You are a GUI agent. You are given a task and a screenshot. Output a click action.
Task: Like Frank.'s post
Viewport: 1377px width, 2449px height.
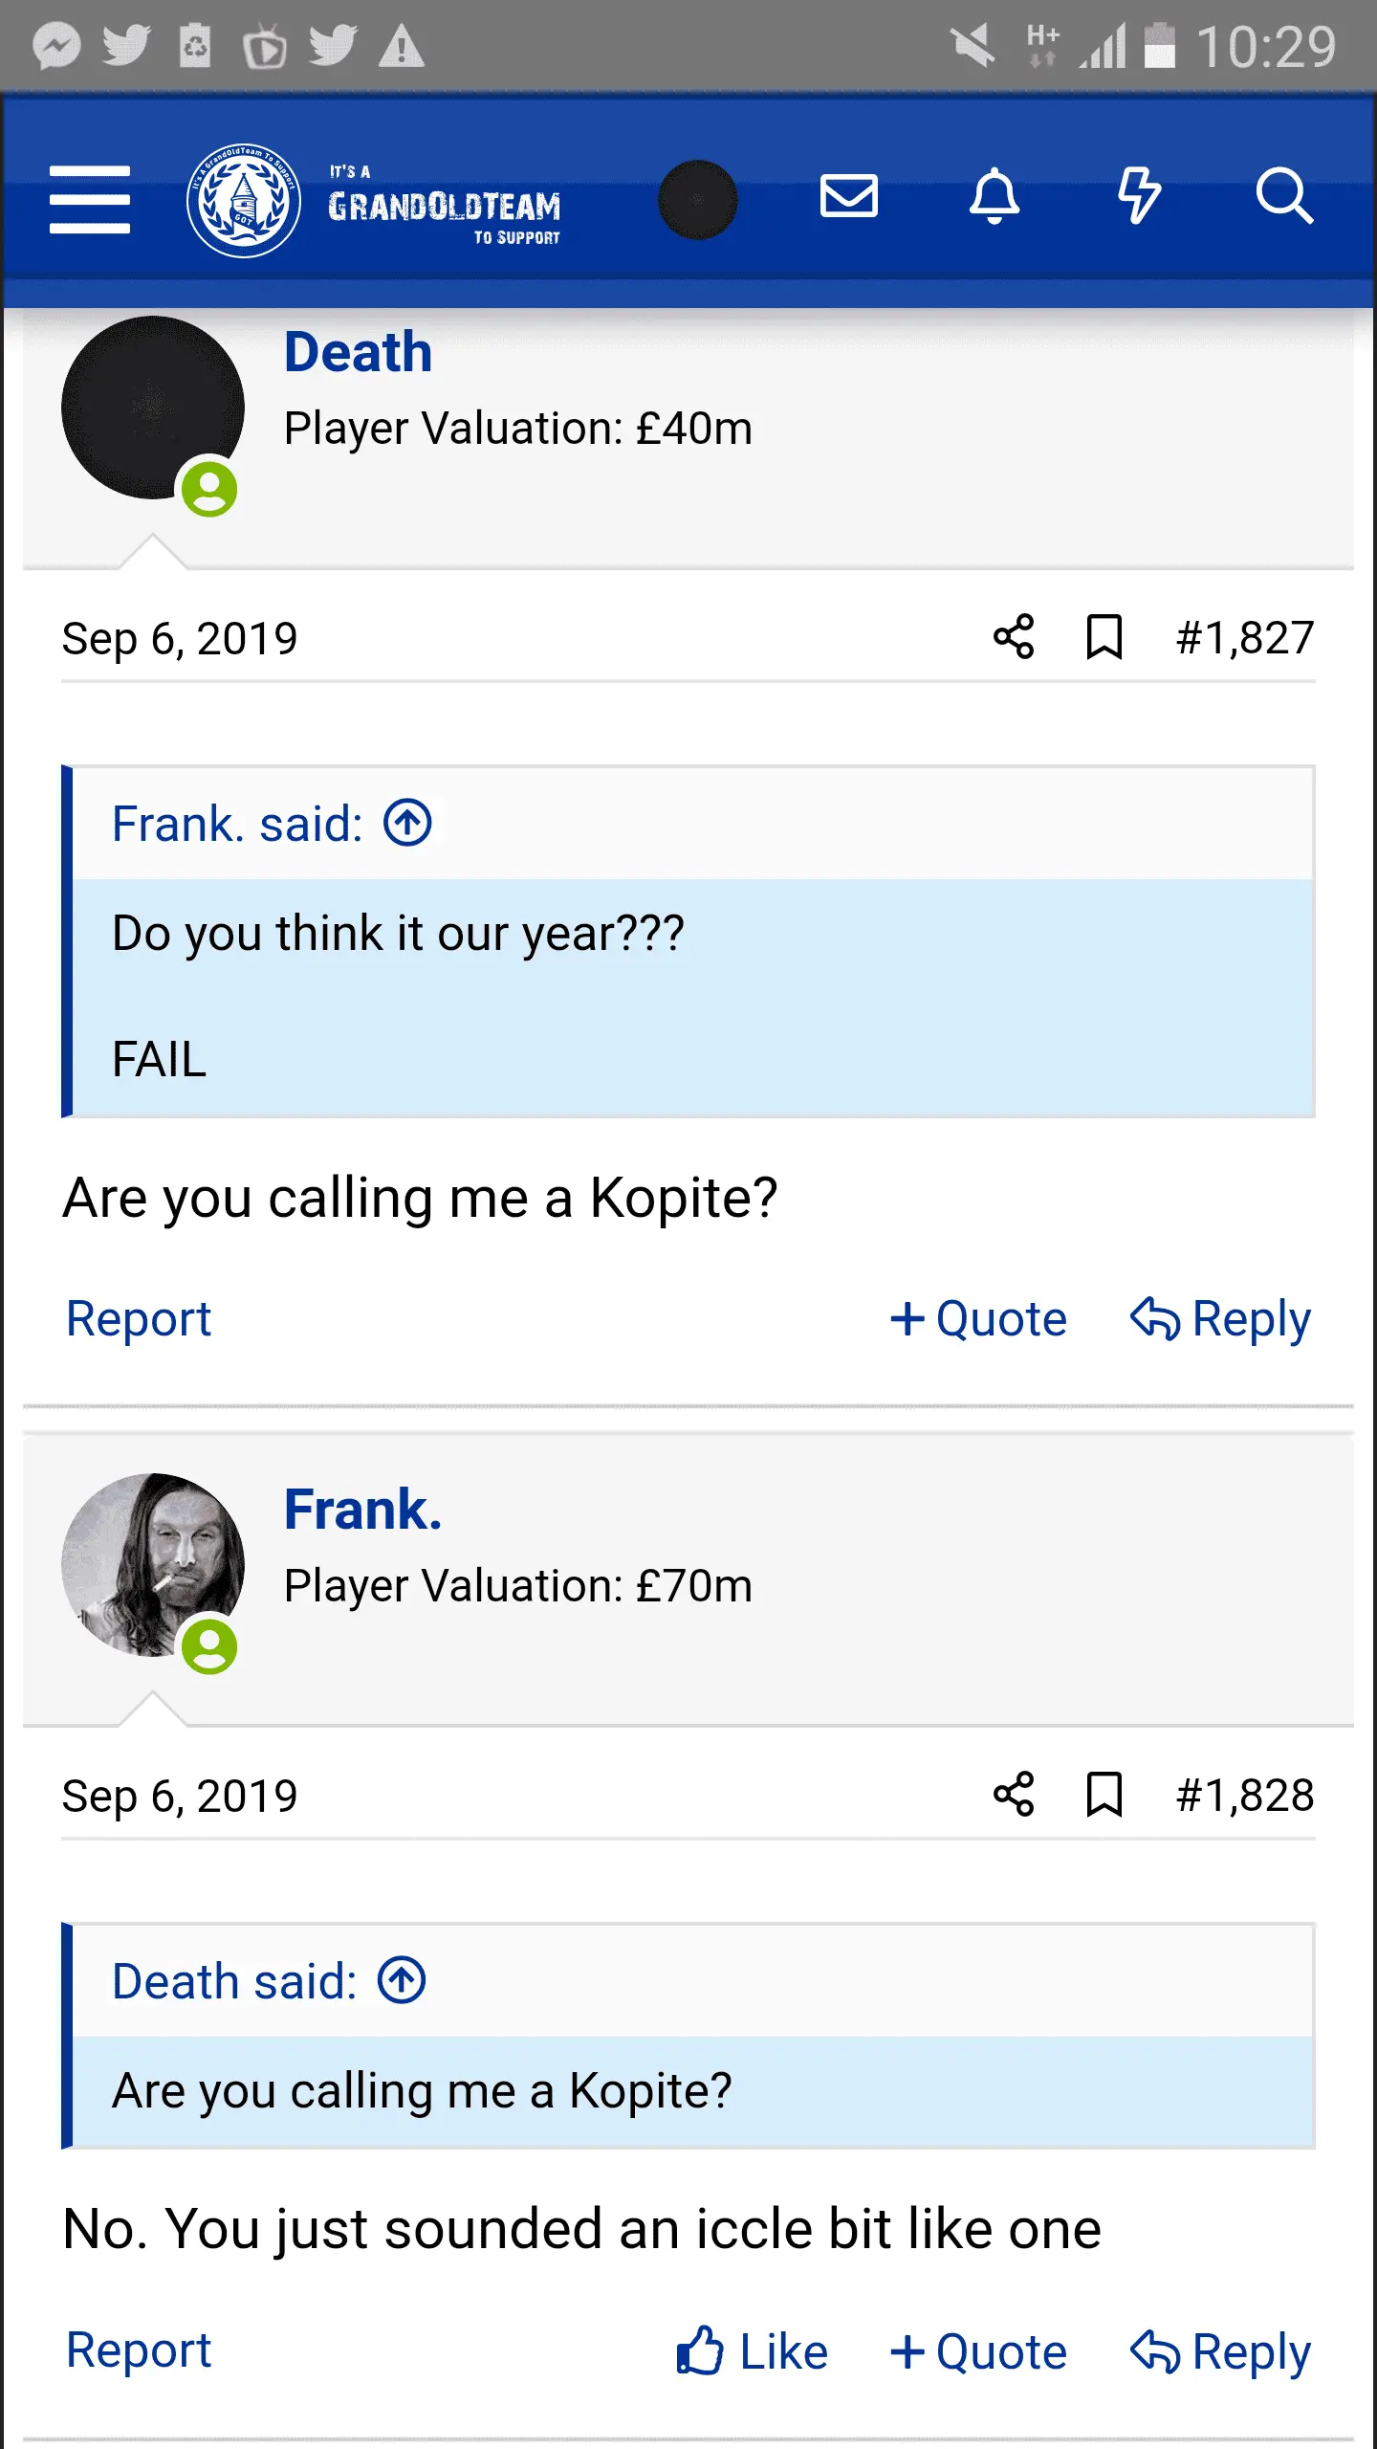coord(752,2351)
